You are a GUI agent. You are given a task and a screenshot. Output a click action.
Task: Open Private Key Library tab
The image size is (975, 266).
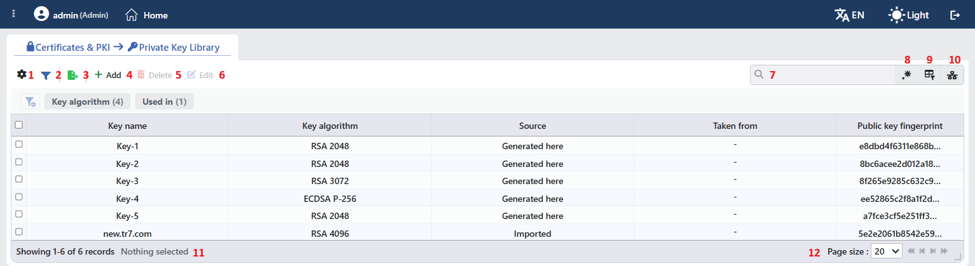pyautogui.click(x=174, y=47)
